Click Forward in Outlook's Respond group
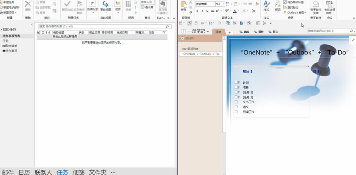The image size is (356, 175). point(41,12)
